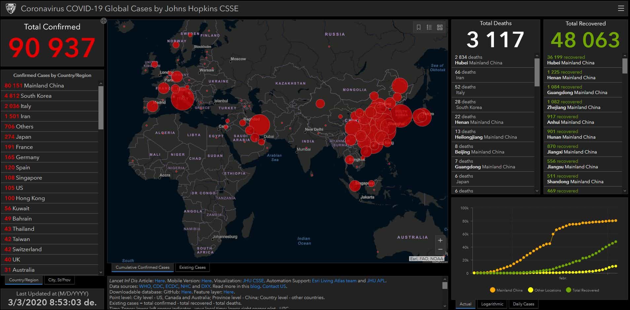Select Others row in country list
Viewport: 630px width, 310px height.
[50, 126]
